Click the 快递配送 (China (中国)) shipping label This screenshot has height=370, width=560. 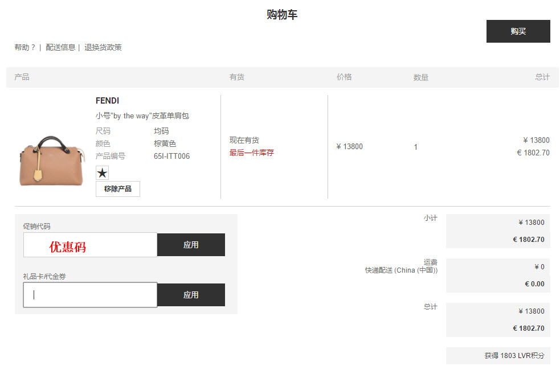[401, 270]
